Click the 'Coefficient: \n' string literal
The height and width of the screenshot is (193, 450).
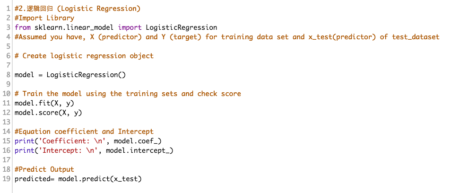point(70,141)
